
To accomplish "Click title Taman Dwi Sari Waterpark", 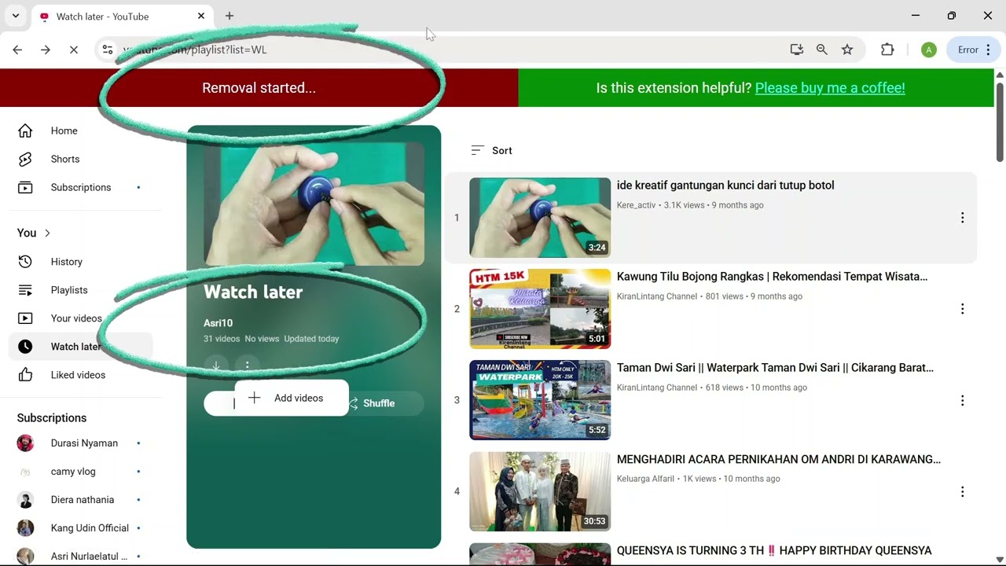I will pyautogui.click(x=775, y=368).
